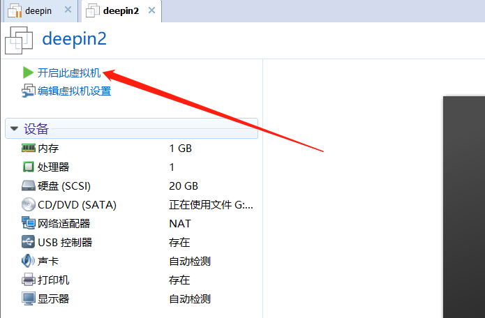Click the NAT network value
This screenshot has height=318, width=485.
coord(180,223)
